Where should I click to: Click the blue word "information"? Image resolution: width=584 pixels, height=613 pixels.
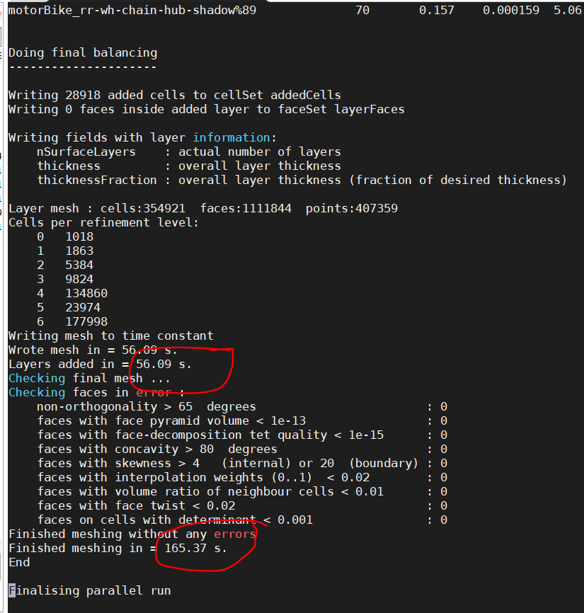[231, 137]
